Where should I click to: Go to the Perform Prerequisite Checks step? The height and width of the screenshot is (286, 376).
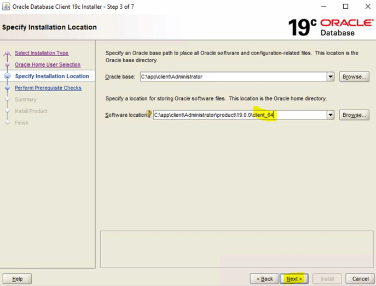48,88
